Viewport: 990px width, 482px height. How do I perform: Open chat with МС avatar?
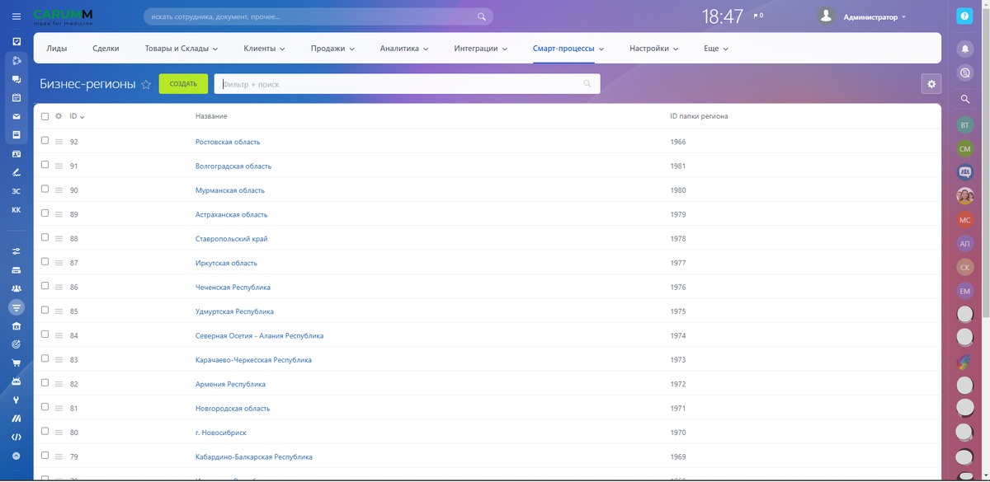coord(965,220)
